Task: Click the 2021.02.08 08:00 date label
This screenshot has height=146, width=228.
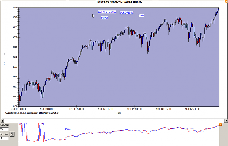Action: (x=47, y=109)
